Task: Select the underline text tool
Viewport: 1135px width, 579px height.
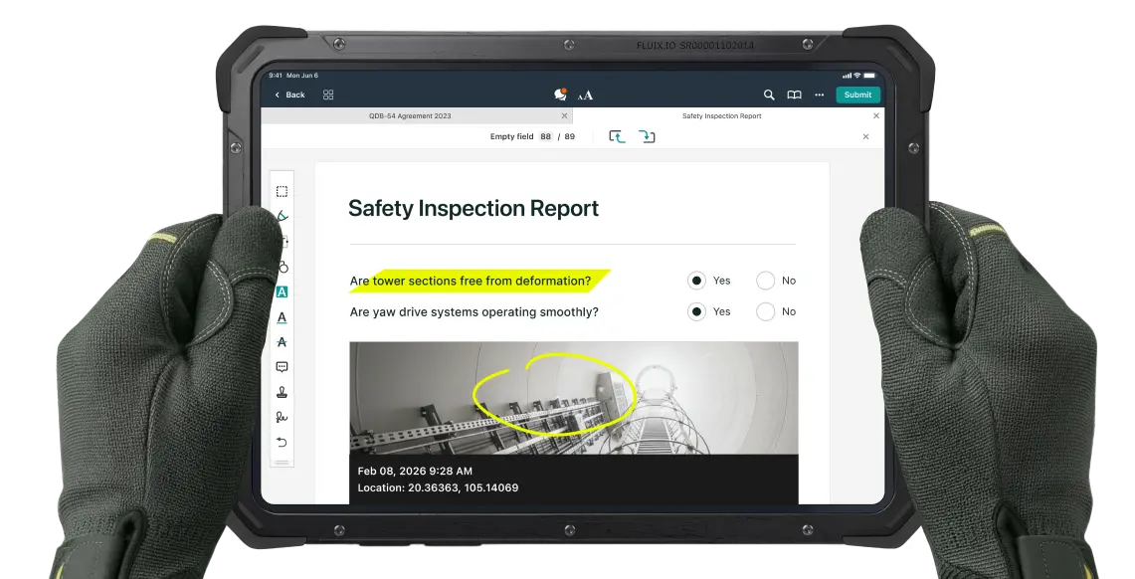Action: click(x=282, y=317)
